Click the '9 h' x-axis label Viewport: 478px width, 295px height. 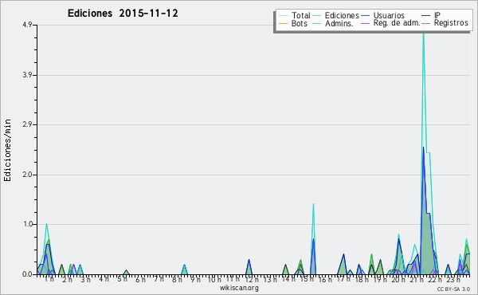pyautogui.click(x=196, y=279)
